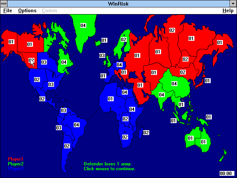Click Western Australia territory with 01
The width and height of the screenshot is (237, 178).
190,138
